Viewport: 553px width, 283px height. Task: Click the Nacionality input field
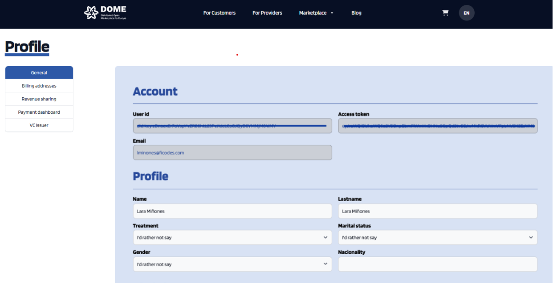tap(438, 264)
